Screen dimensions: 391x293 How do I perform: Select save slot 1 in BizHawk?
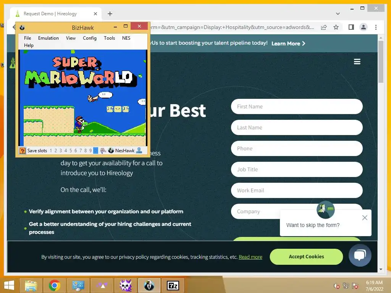(x=51, y=150)
